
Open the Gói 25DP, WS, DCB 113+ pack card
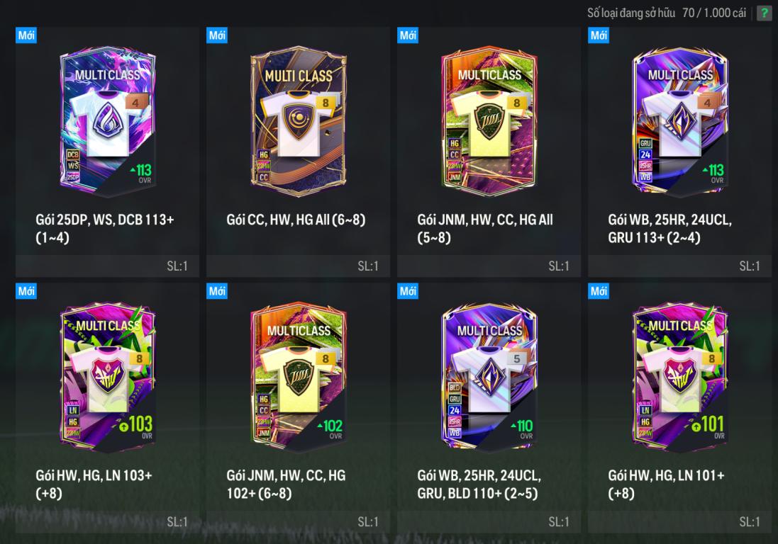click(x=107, y=152)
